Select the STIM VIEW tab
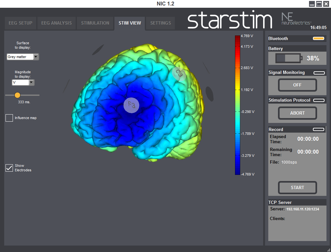Image resolution: width=331 pixels, height=252 pixels. [130, 23]
